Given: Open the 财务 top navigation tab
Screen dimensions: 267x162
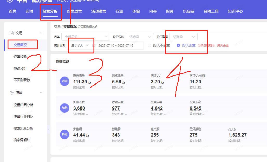Looking at the screenshot, I should (x=170, y=11).
